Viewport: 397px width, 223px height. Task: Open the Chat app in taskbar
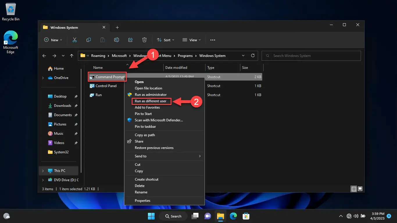(208, 216)
